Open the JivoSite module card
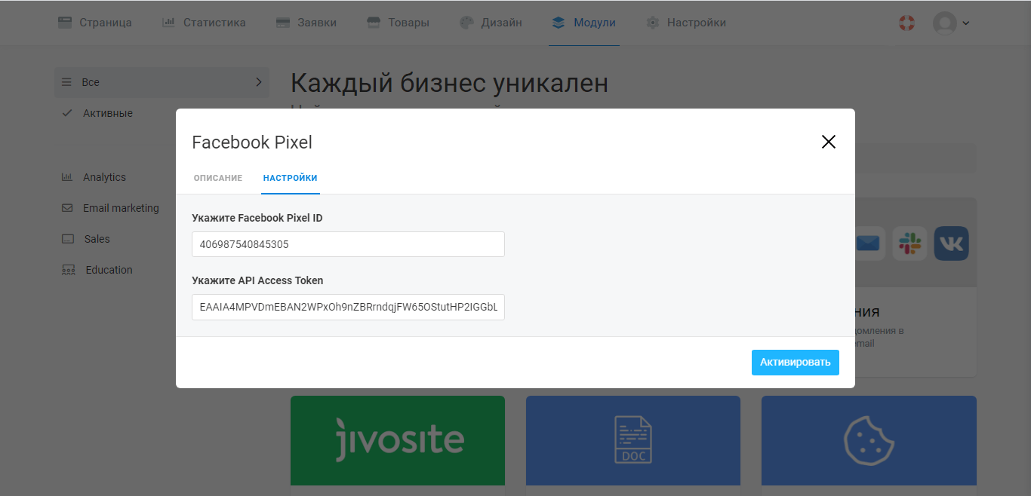The image size is (1031, 496). [398, 441]
